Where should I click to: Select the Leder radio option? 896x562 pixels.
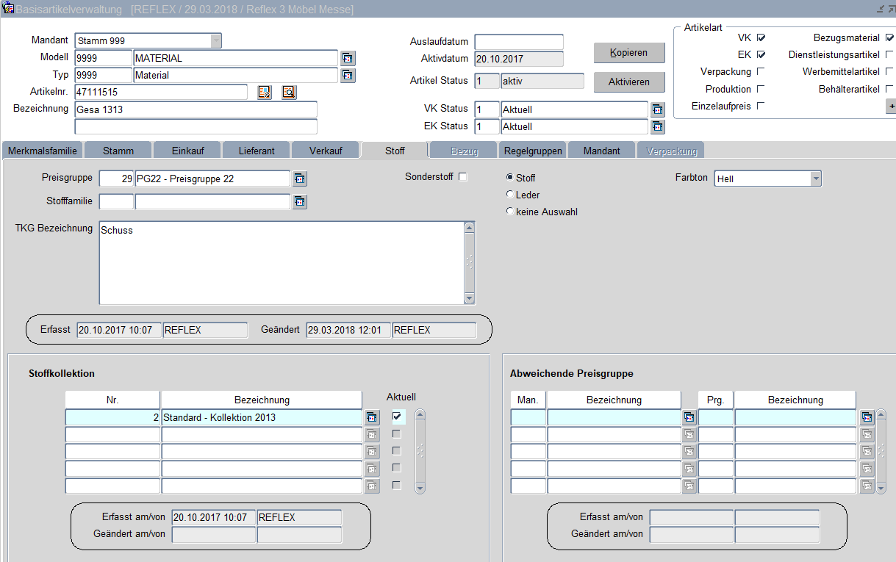(510, 195)
